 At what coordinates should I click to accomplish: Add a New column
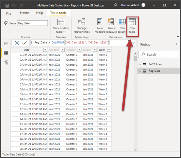coord(122,26)
